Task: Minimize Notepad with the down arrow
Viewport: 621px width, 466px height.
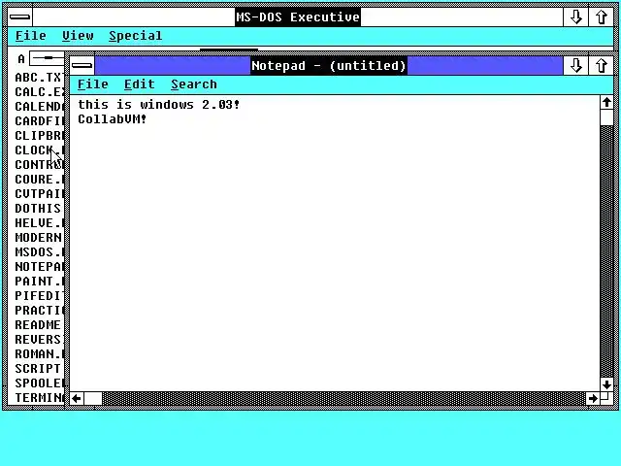Action: pos(575,66)
